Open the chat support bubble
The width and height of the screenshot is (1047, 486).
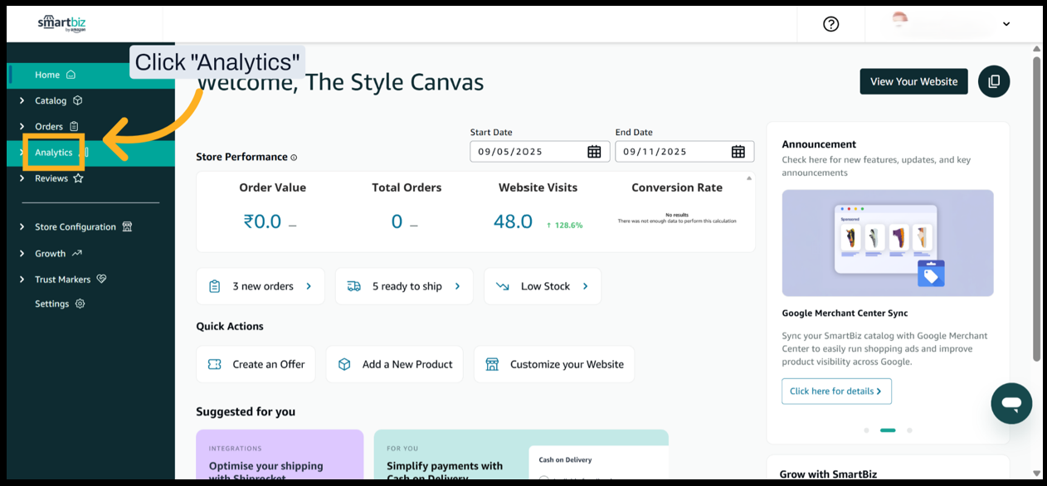[1010, 404]
